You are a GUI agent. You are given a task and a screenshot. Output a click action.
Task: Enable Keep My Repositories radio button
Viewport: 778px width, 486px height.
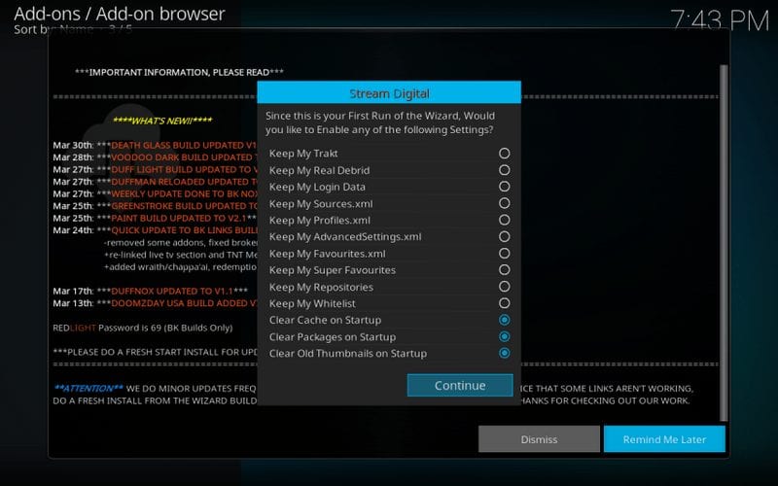tap(504, 287)
